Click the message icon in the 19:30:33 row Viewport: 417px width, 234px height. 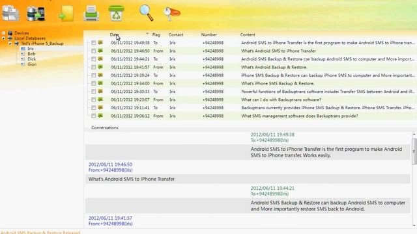(x=100, y=91)
